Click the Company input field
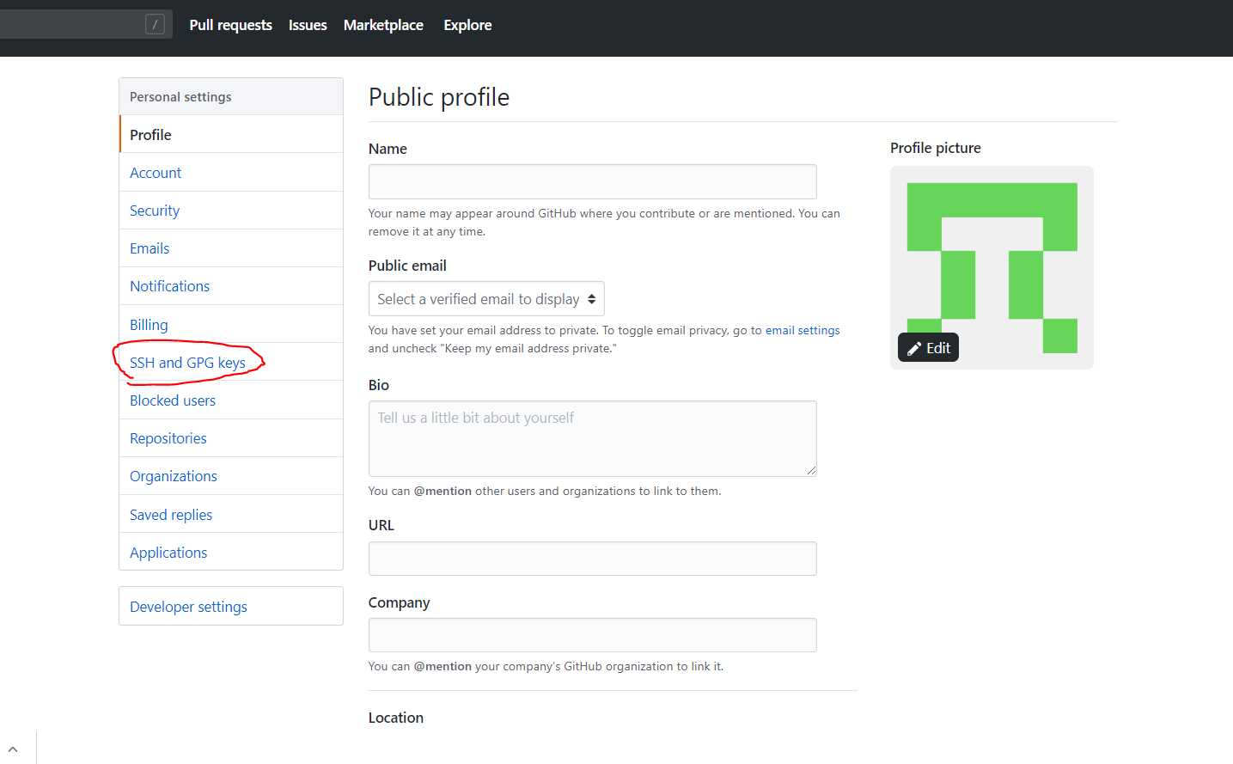Screen dimensions: 1233x764 [x=592, y=635]
